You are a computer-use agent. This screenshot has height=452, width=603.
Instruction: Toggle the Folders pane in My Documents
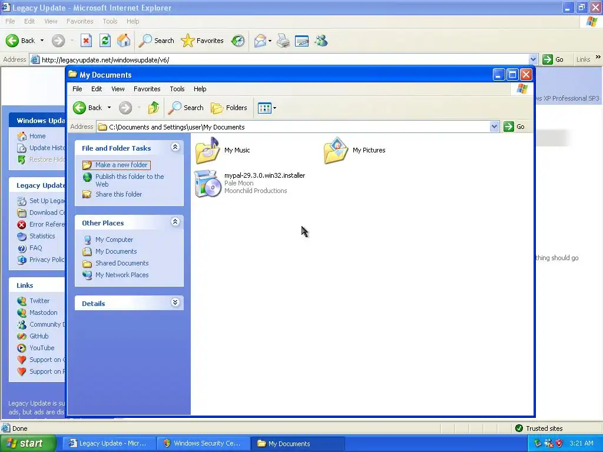(229, 108)
